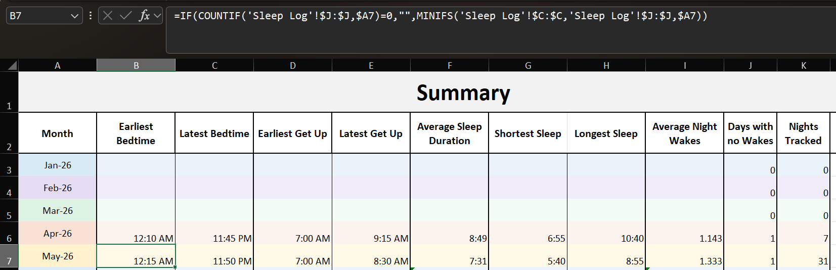Image resolution: width=836 pixels, height=270 pixels.
Task: Click the Average Sleep Duration header
Action: pyautogui.click(x=450, y=133)
